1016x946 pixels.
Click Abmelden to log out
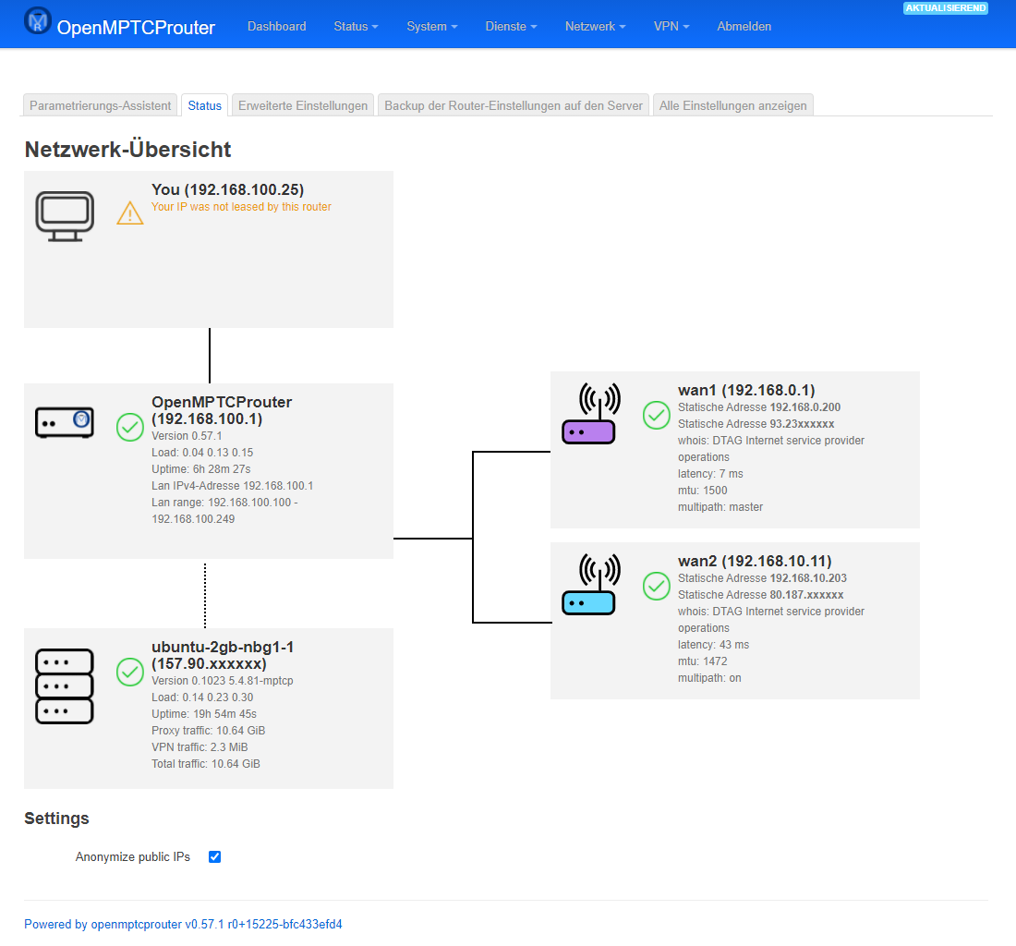pos(744,27)
